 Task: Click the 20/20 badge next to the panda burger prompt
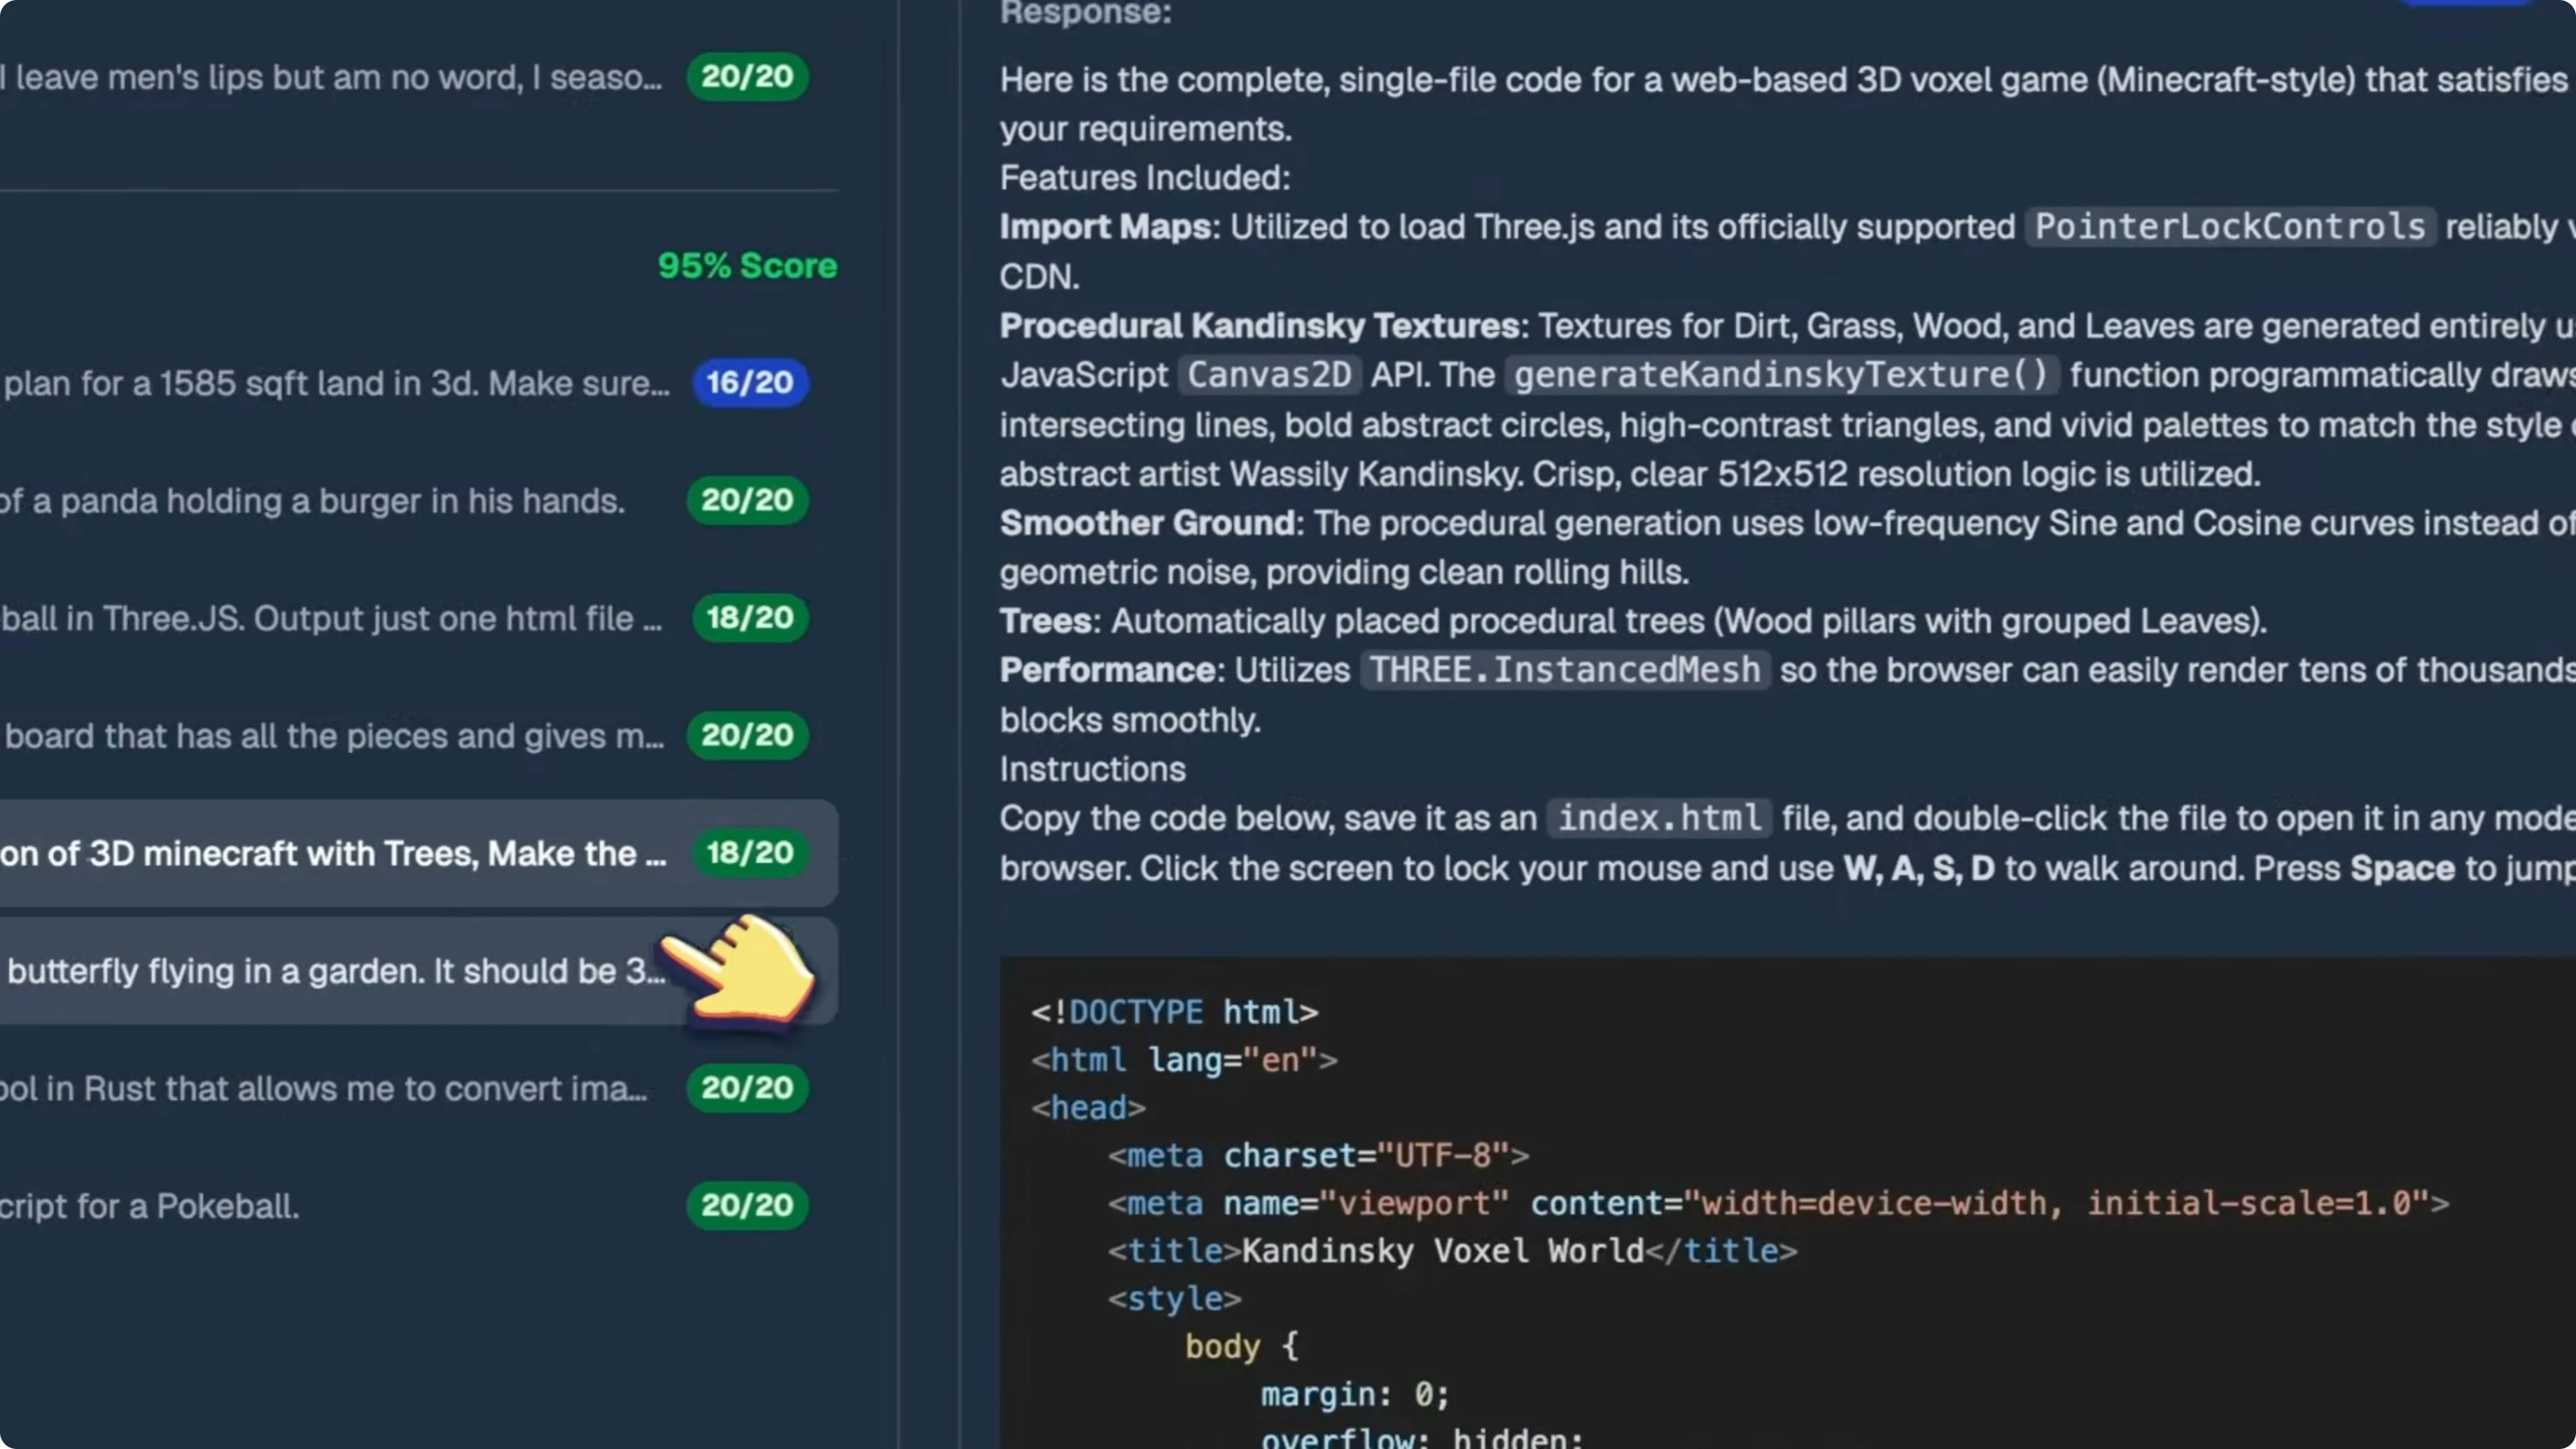tap(747, 501)
